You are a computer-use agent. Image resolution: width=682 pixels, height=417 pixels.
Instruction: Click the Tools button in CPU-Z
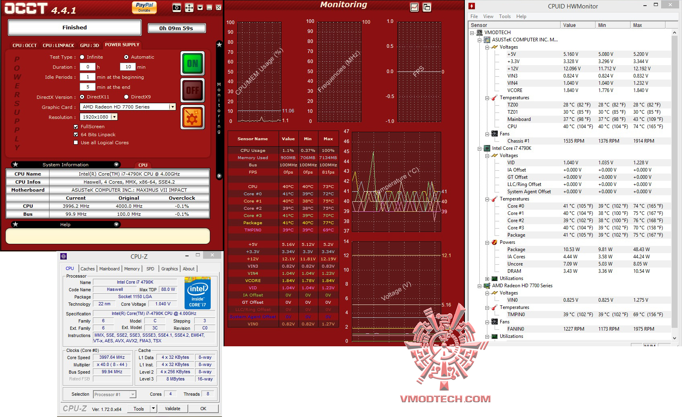[139, 409]
